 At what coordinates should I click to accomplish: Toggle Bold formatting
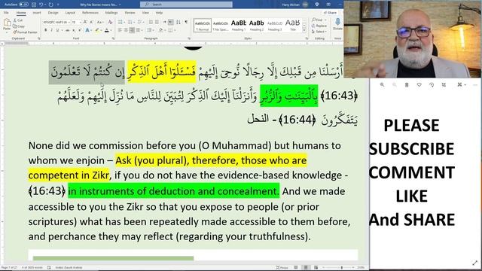(45, 30)
